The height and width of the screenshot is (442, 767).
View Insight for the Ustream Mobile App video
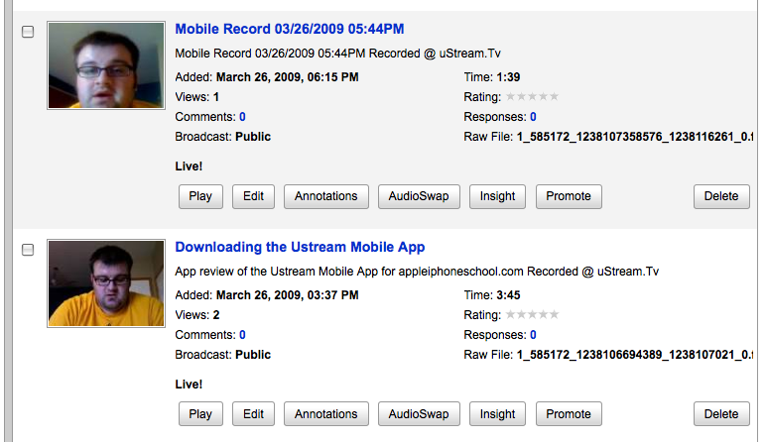(x=497, y=414)
